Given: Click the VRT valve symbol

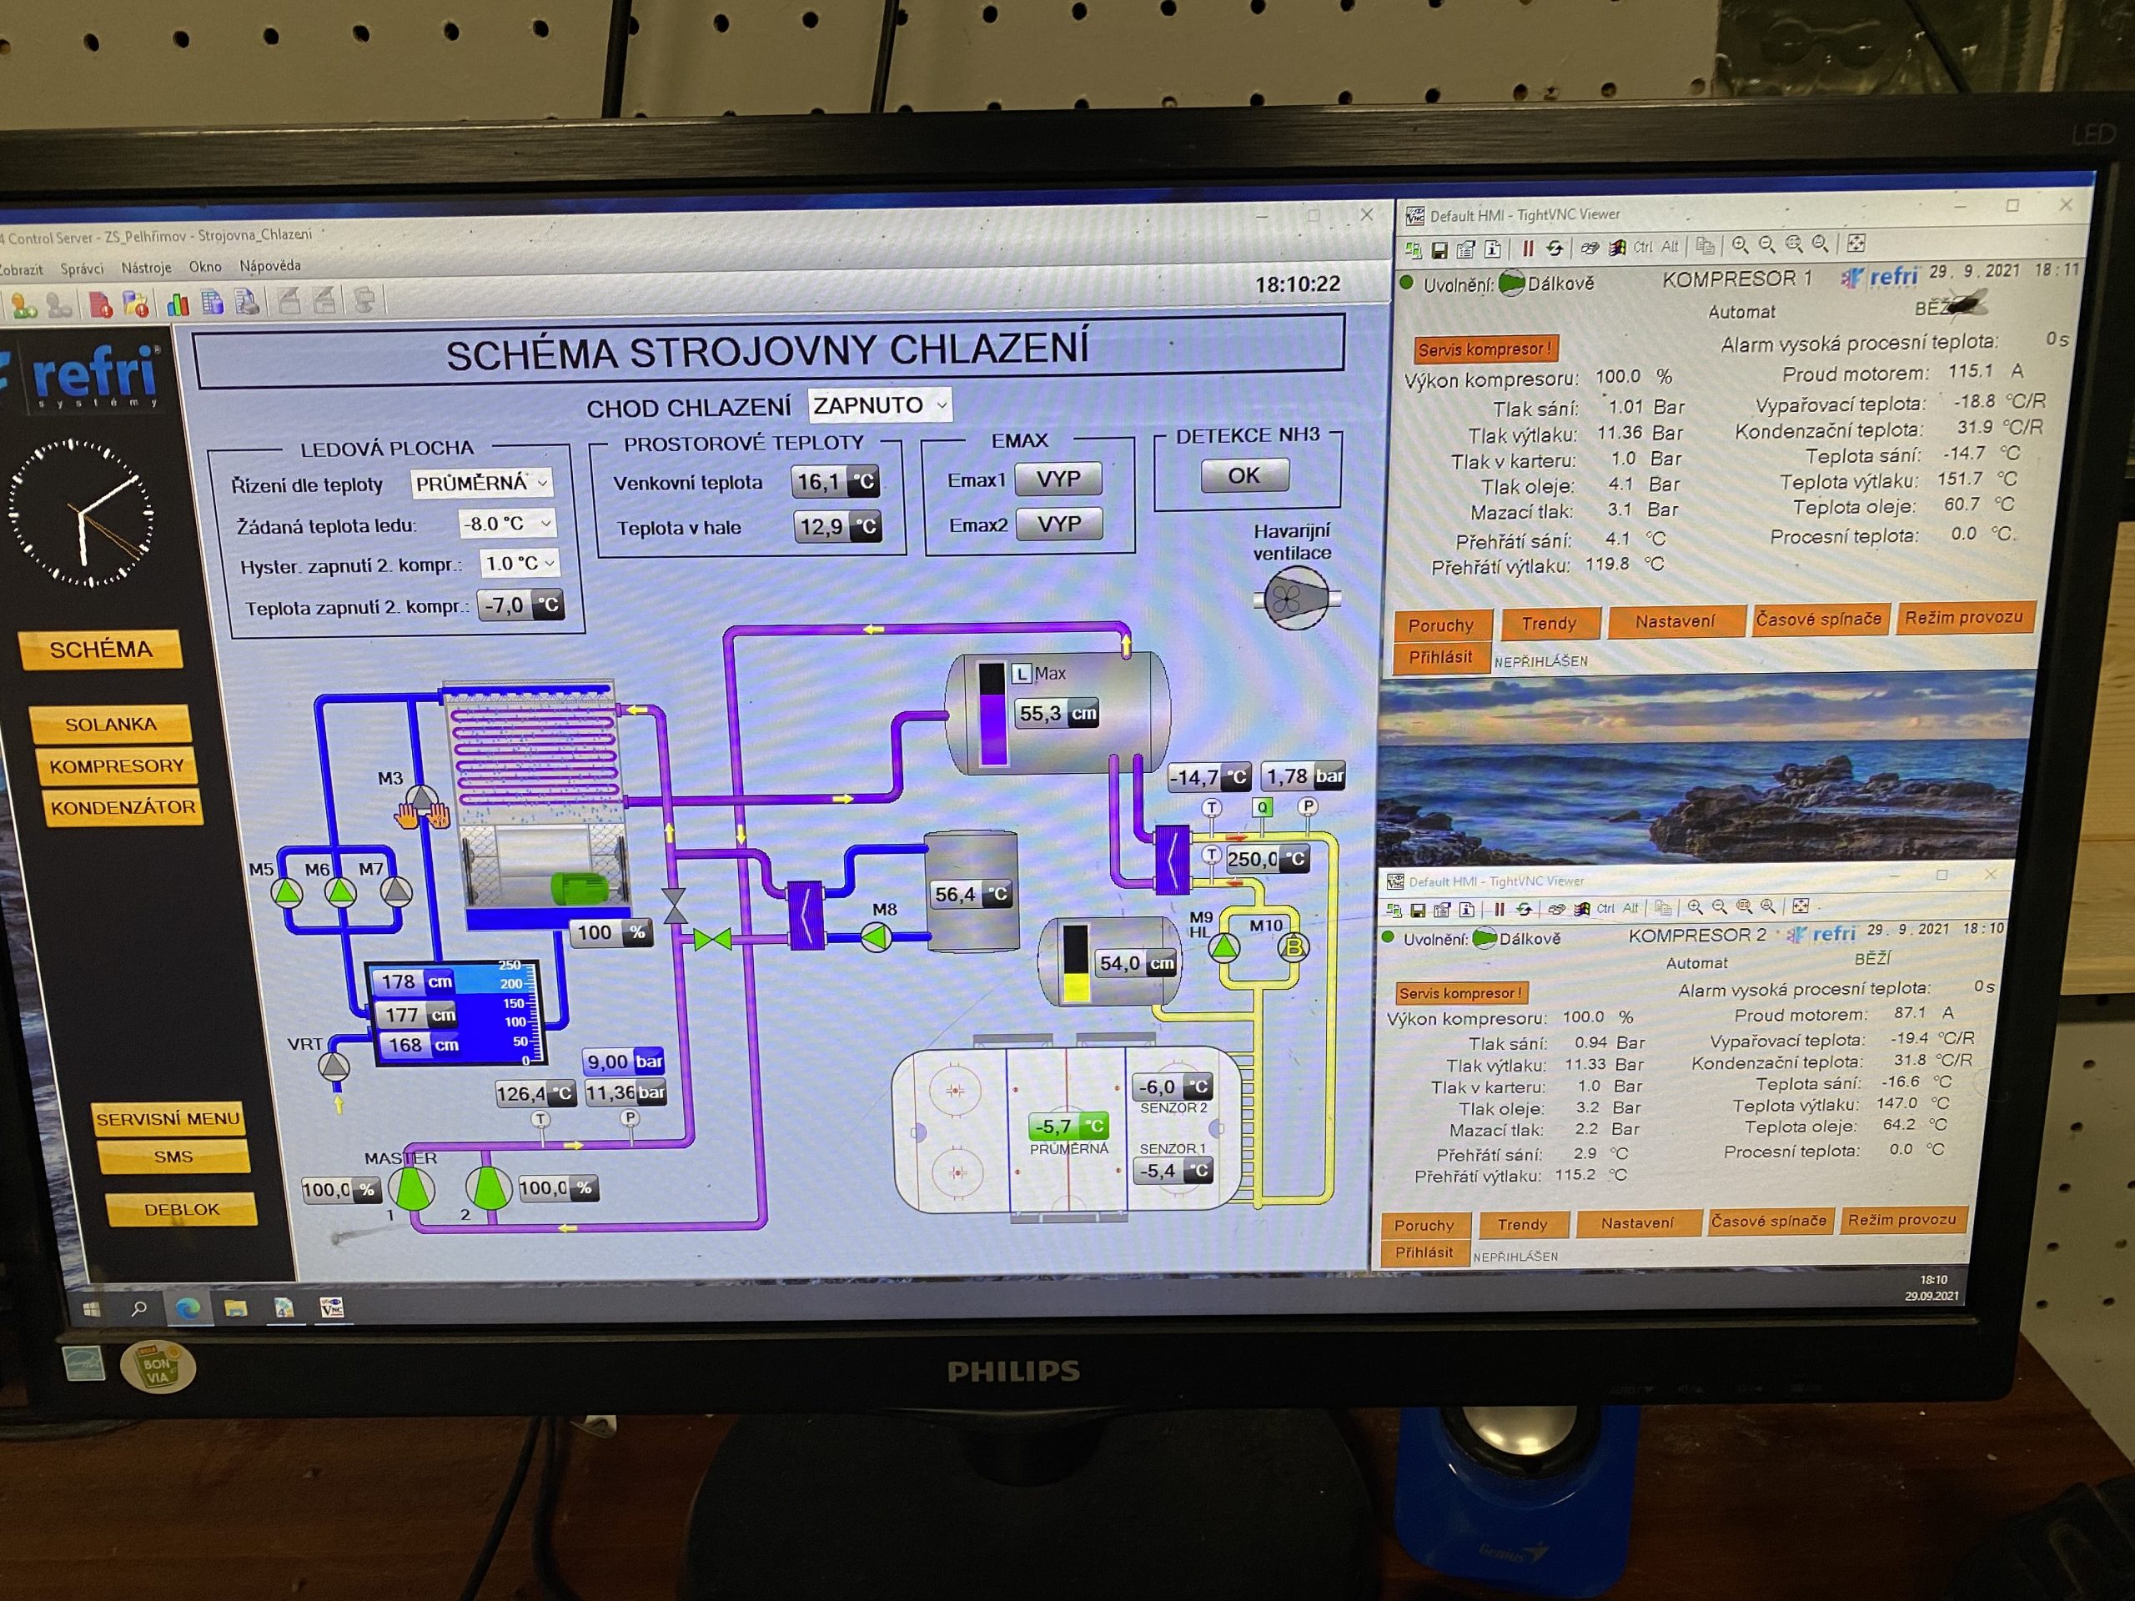Looking at the screenshot, I should 334,1066.
